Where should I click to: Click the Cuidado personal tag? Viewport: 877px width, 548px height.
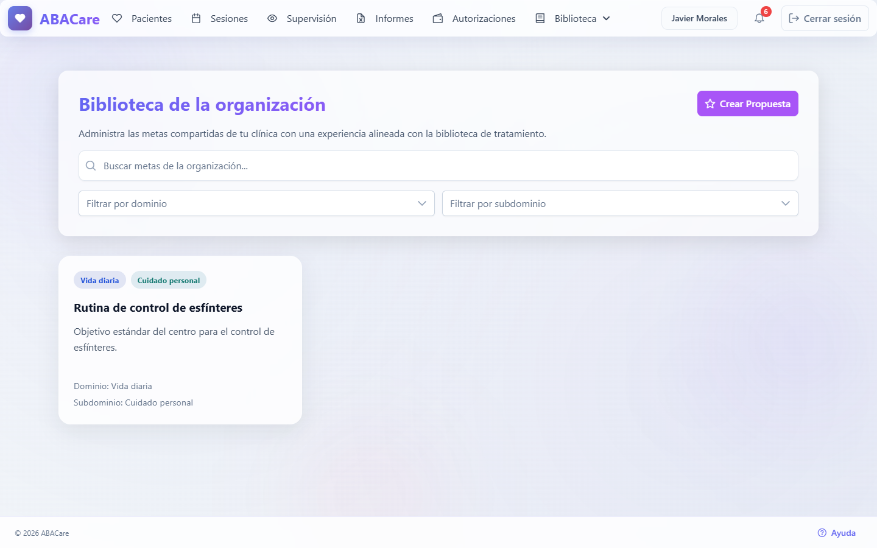coord(169,280)
